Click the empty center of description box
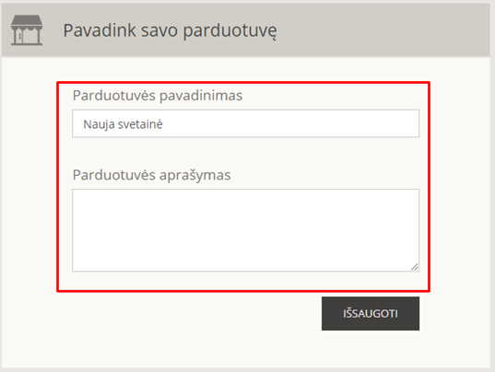 point(245,230)
